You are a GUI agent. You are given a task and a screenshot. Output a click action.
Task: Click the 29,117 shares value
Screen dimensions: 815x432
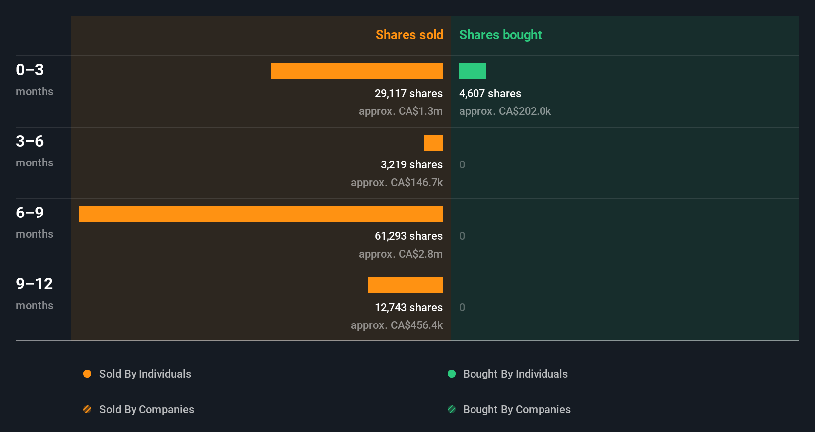pos(408,93)
